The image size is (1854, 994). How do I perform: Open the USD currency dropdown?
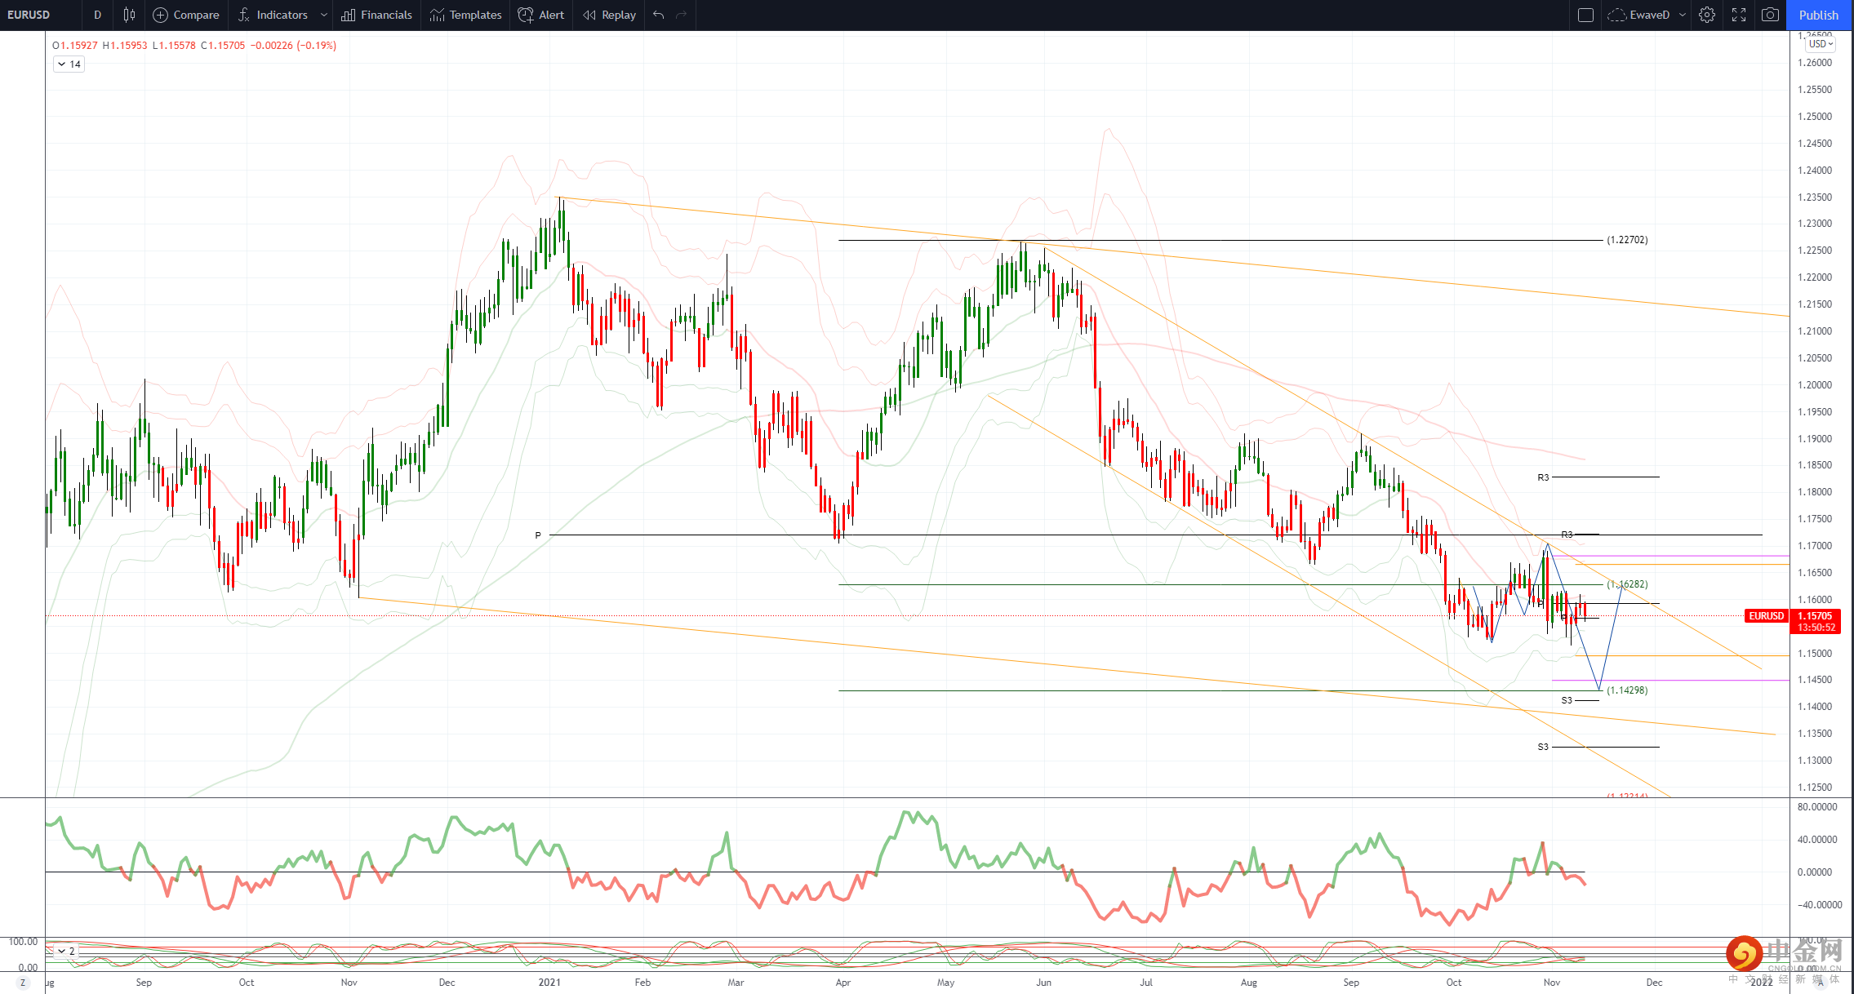pos(1820,44)
